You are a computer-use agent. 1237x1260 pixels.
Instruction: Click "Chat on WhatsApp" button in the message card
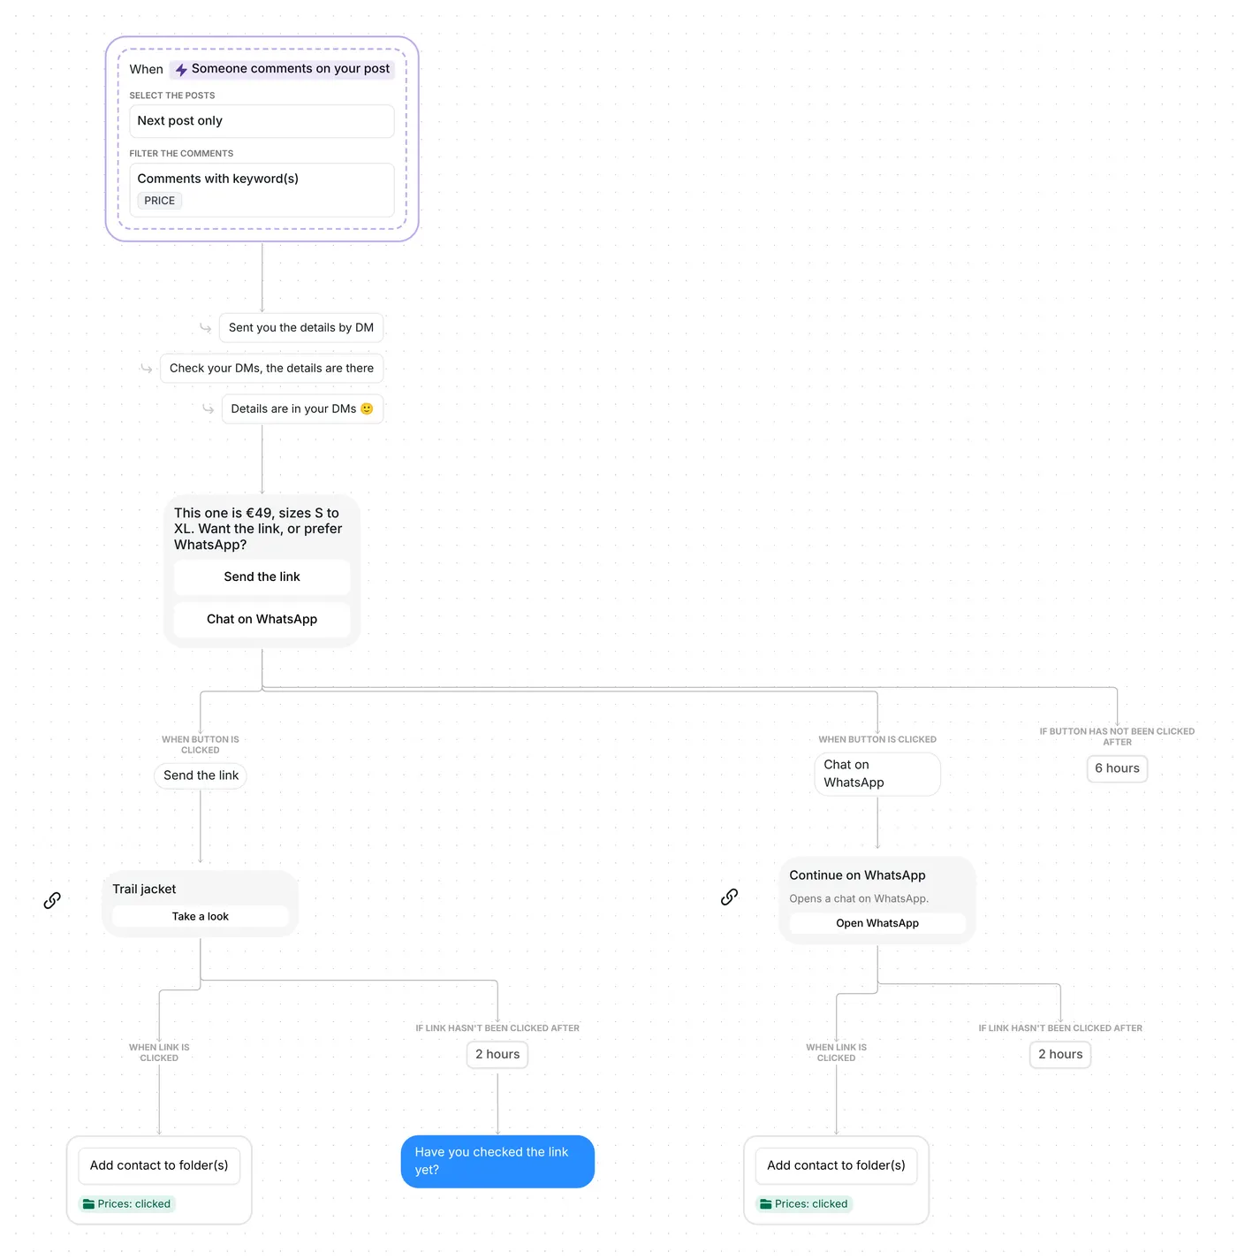262,619
